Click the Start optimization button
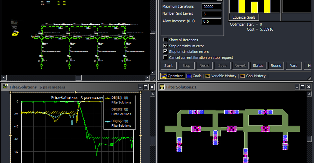This screenshot has width=314, height=163. [168, 65]
